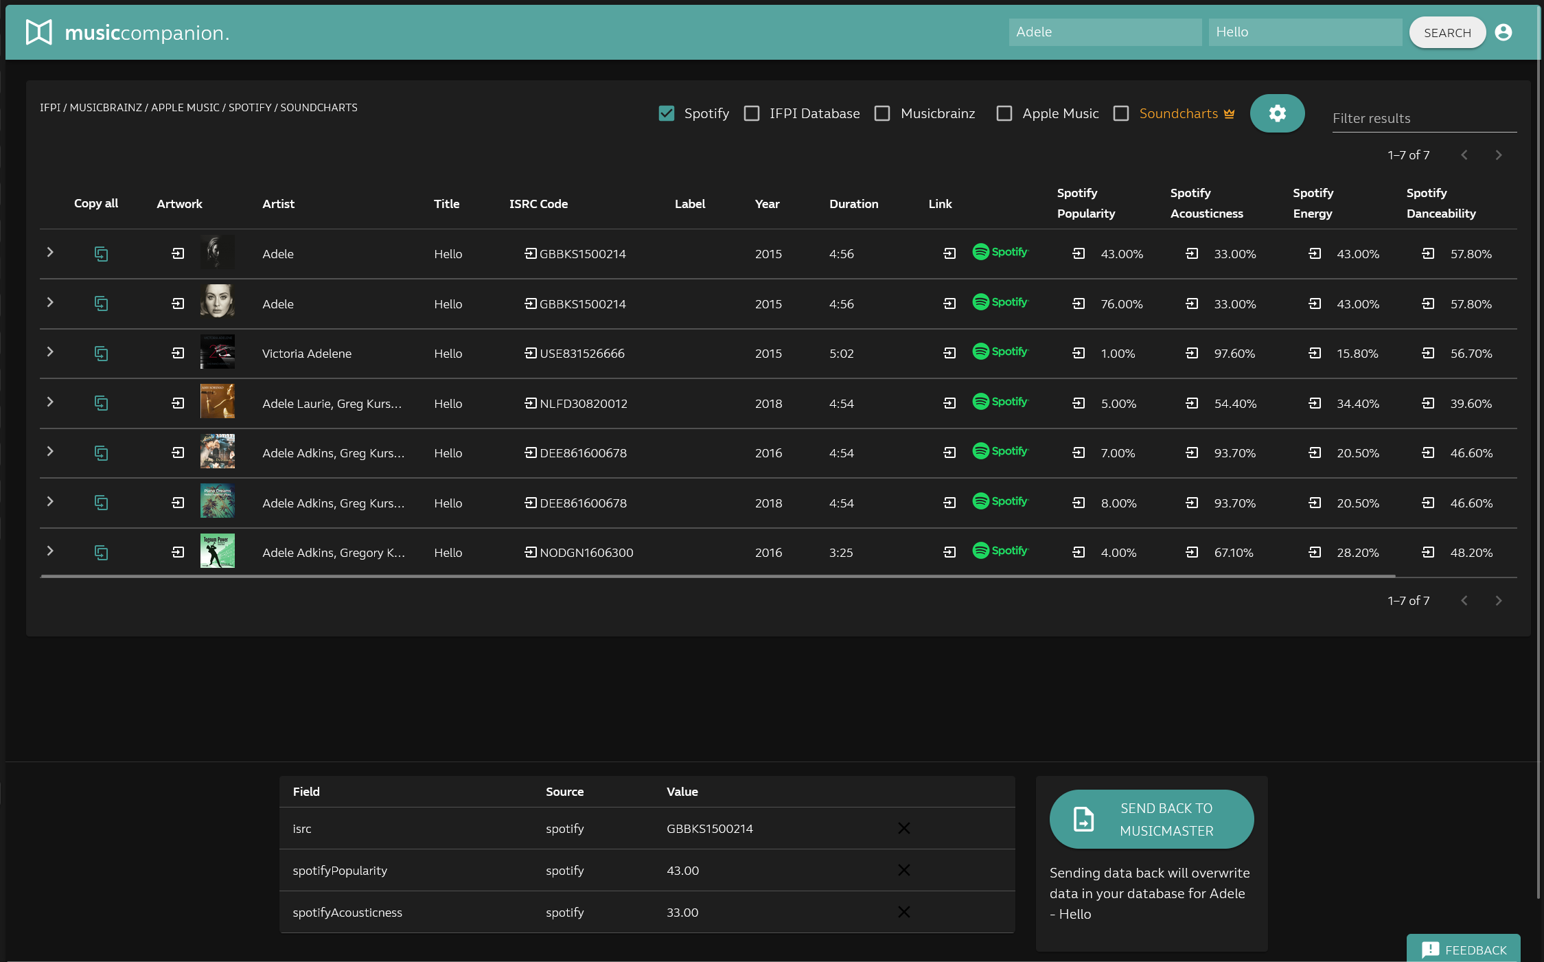Screen dimensions: 1544x962
Task: Go to previous page at top pagination
Action: 1464,155
